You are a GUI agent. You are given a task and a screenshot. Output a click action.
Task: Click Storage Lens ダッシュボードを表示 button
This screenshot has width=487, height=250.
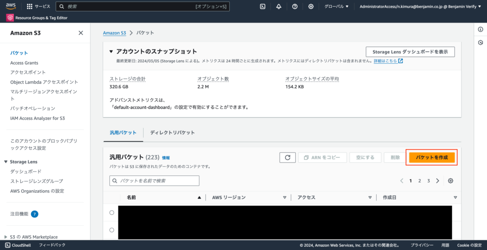coord(410,52)
